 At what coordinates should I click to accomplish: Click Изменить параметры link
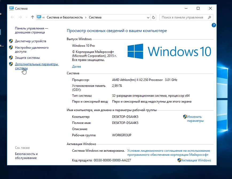click(x=195, y=119)
